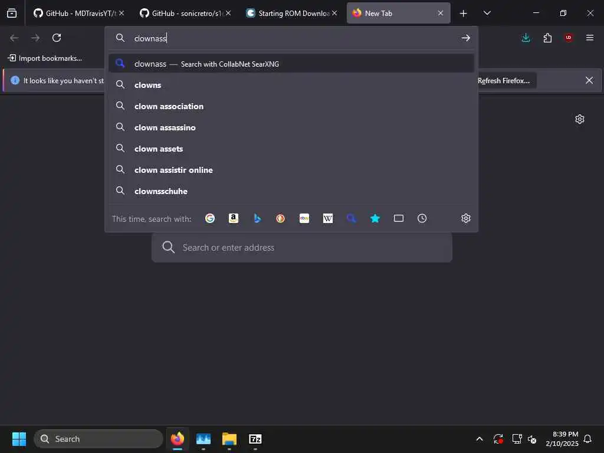Screen dimensions: 604x453
Task: Open the Firefox application menu
Action: point(590,38)
